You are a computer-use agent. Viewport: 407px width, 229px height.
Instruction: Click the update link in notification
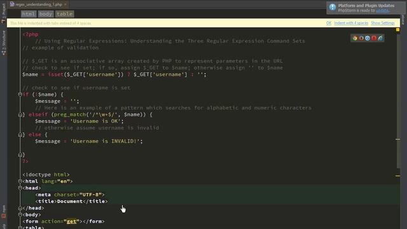[x=382, y=11]
